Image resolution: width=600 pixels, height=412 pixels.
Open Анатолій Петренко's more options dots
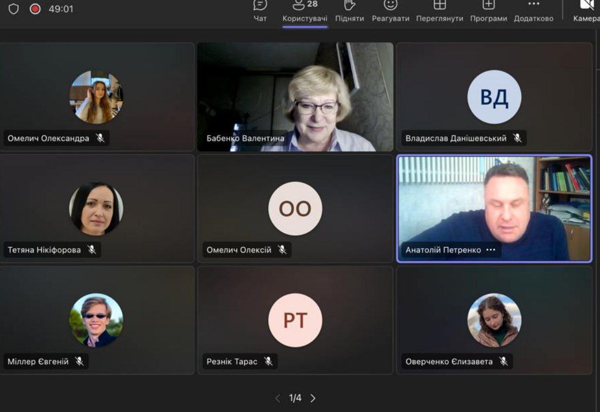[491, 250]
